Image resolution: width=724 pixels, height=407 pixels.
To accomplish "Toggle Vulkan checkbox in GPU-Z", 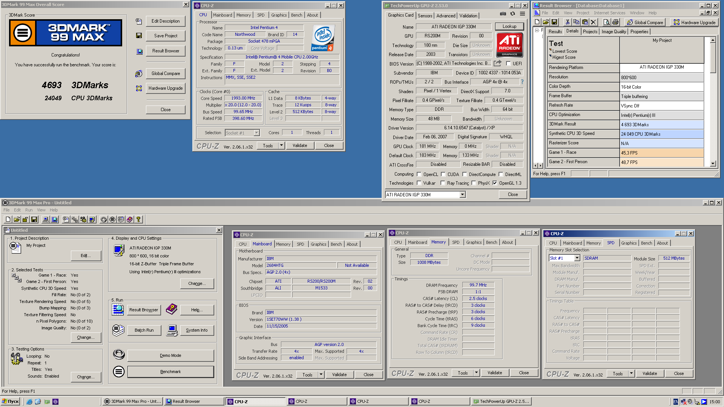I will click(x=419, y=183).
